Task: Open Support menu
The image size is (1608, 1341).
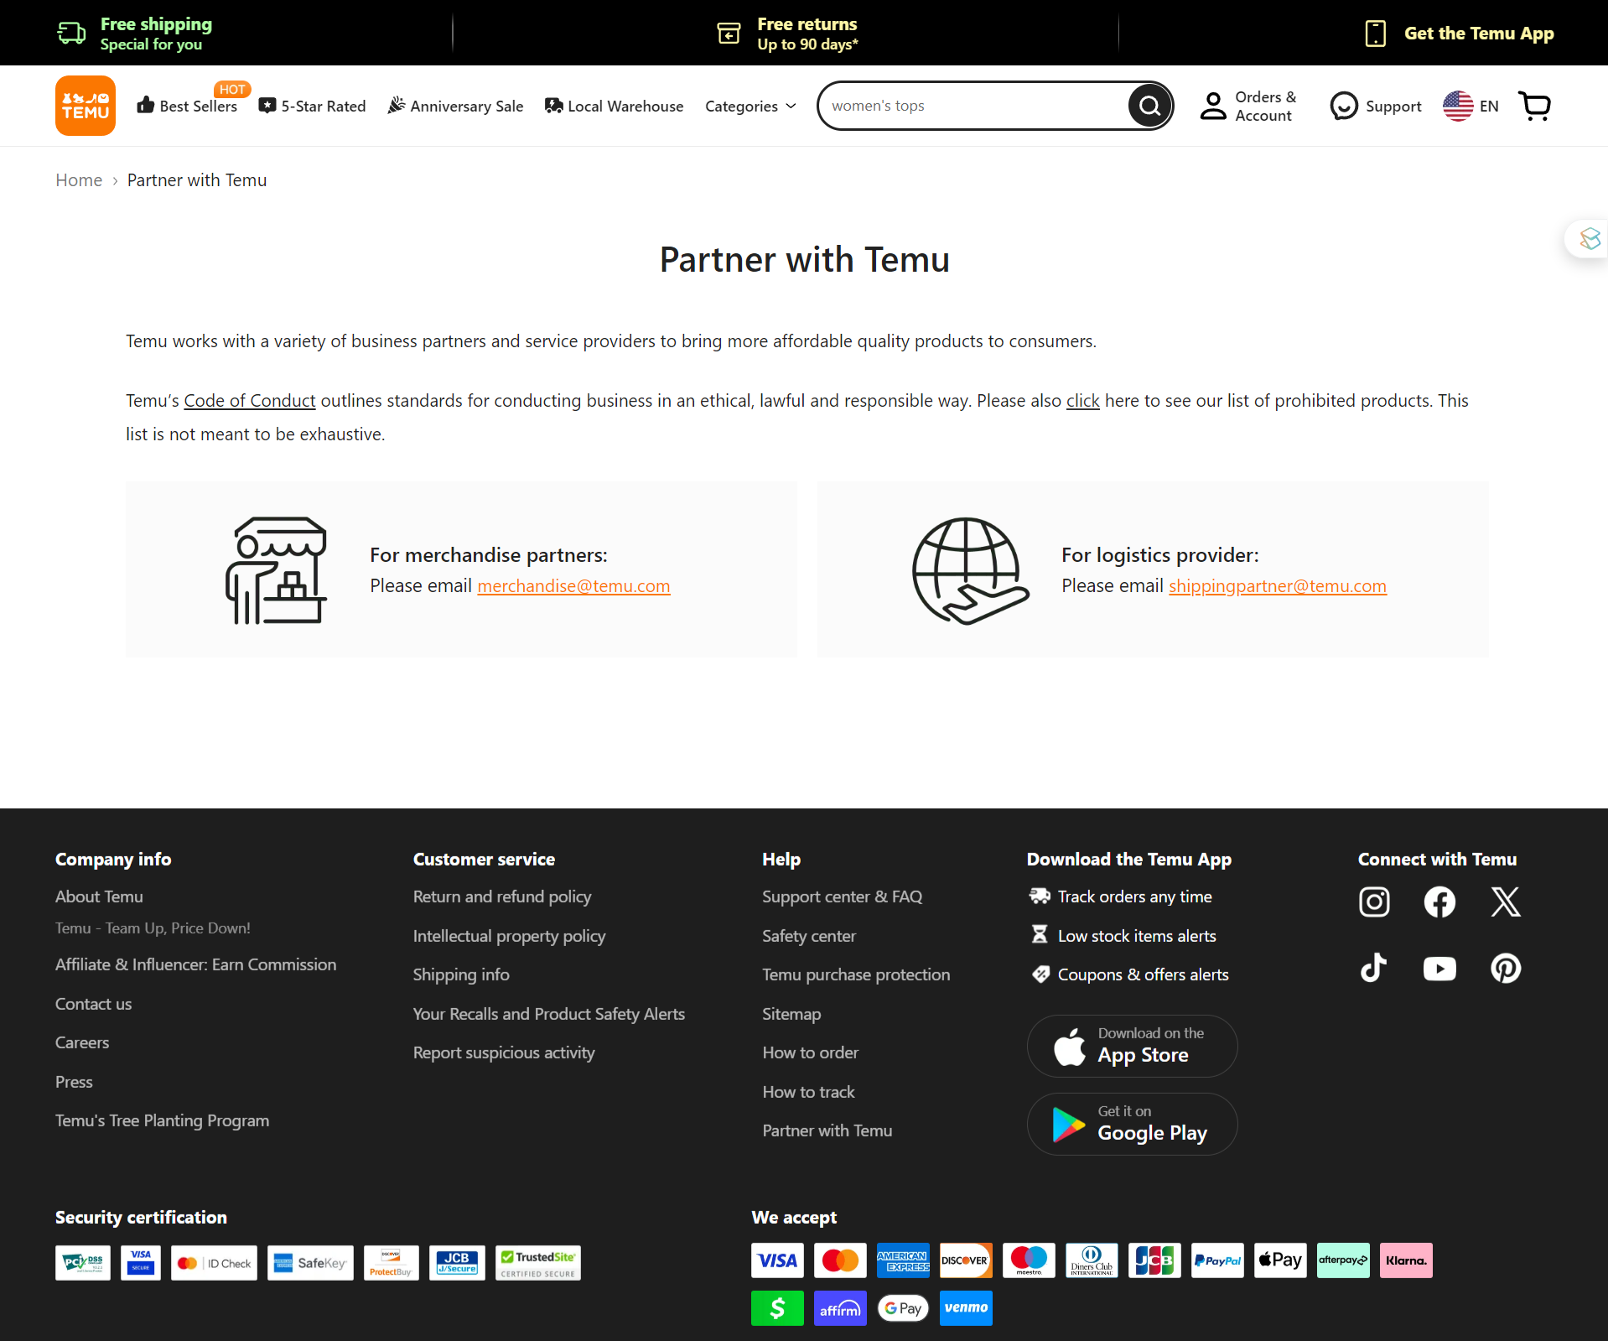Action: coord(1376,107)
